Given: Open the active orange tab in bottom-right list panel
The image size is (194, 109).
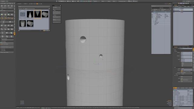Looking at the screenshot, I should point(175,88).
